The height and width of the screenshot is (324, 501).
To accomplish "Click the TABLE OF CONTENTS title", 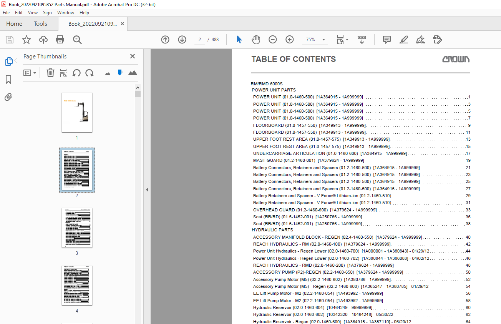I will pyautogui.click(x=294, y=59).
